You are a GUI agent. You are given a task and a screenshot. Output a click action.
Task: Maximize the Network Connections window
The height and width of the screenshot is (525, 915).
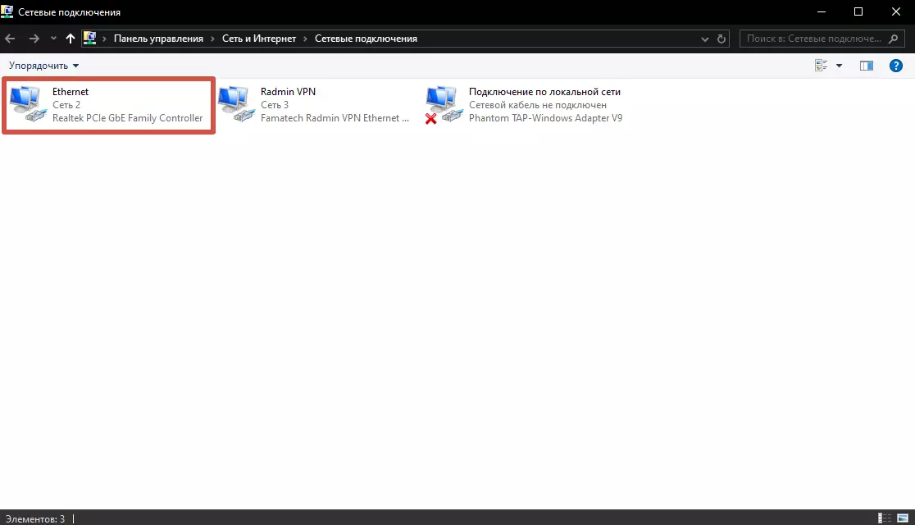858,11
